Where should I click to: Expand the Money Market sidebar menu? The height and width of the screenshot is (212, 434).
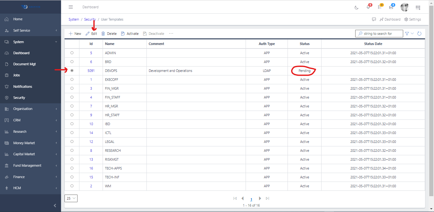pyautogui.click(x=31, y=143)
